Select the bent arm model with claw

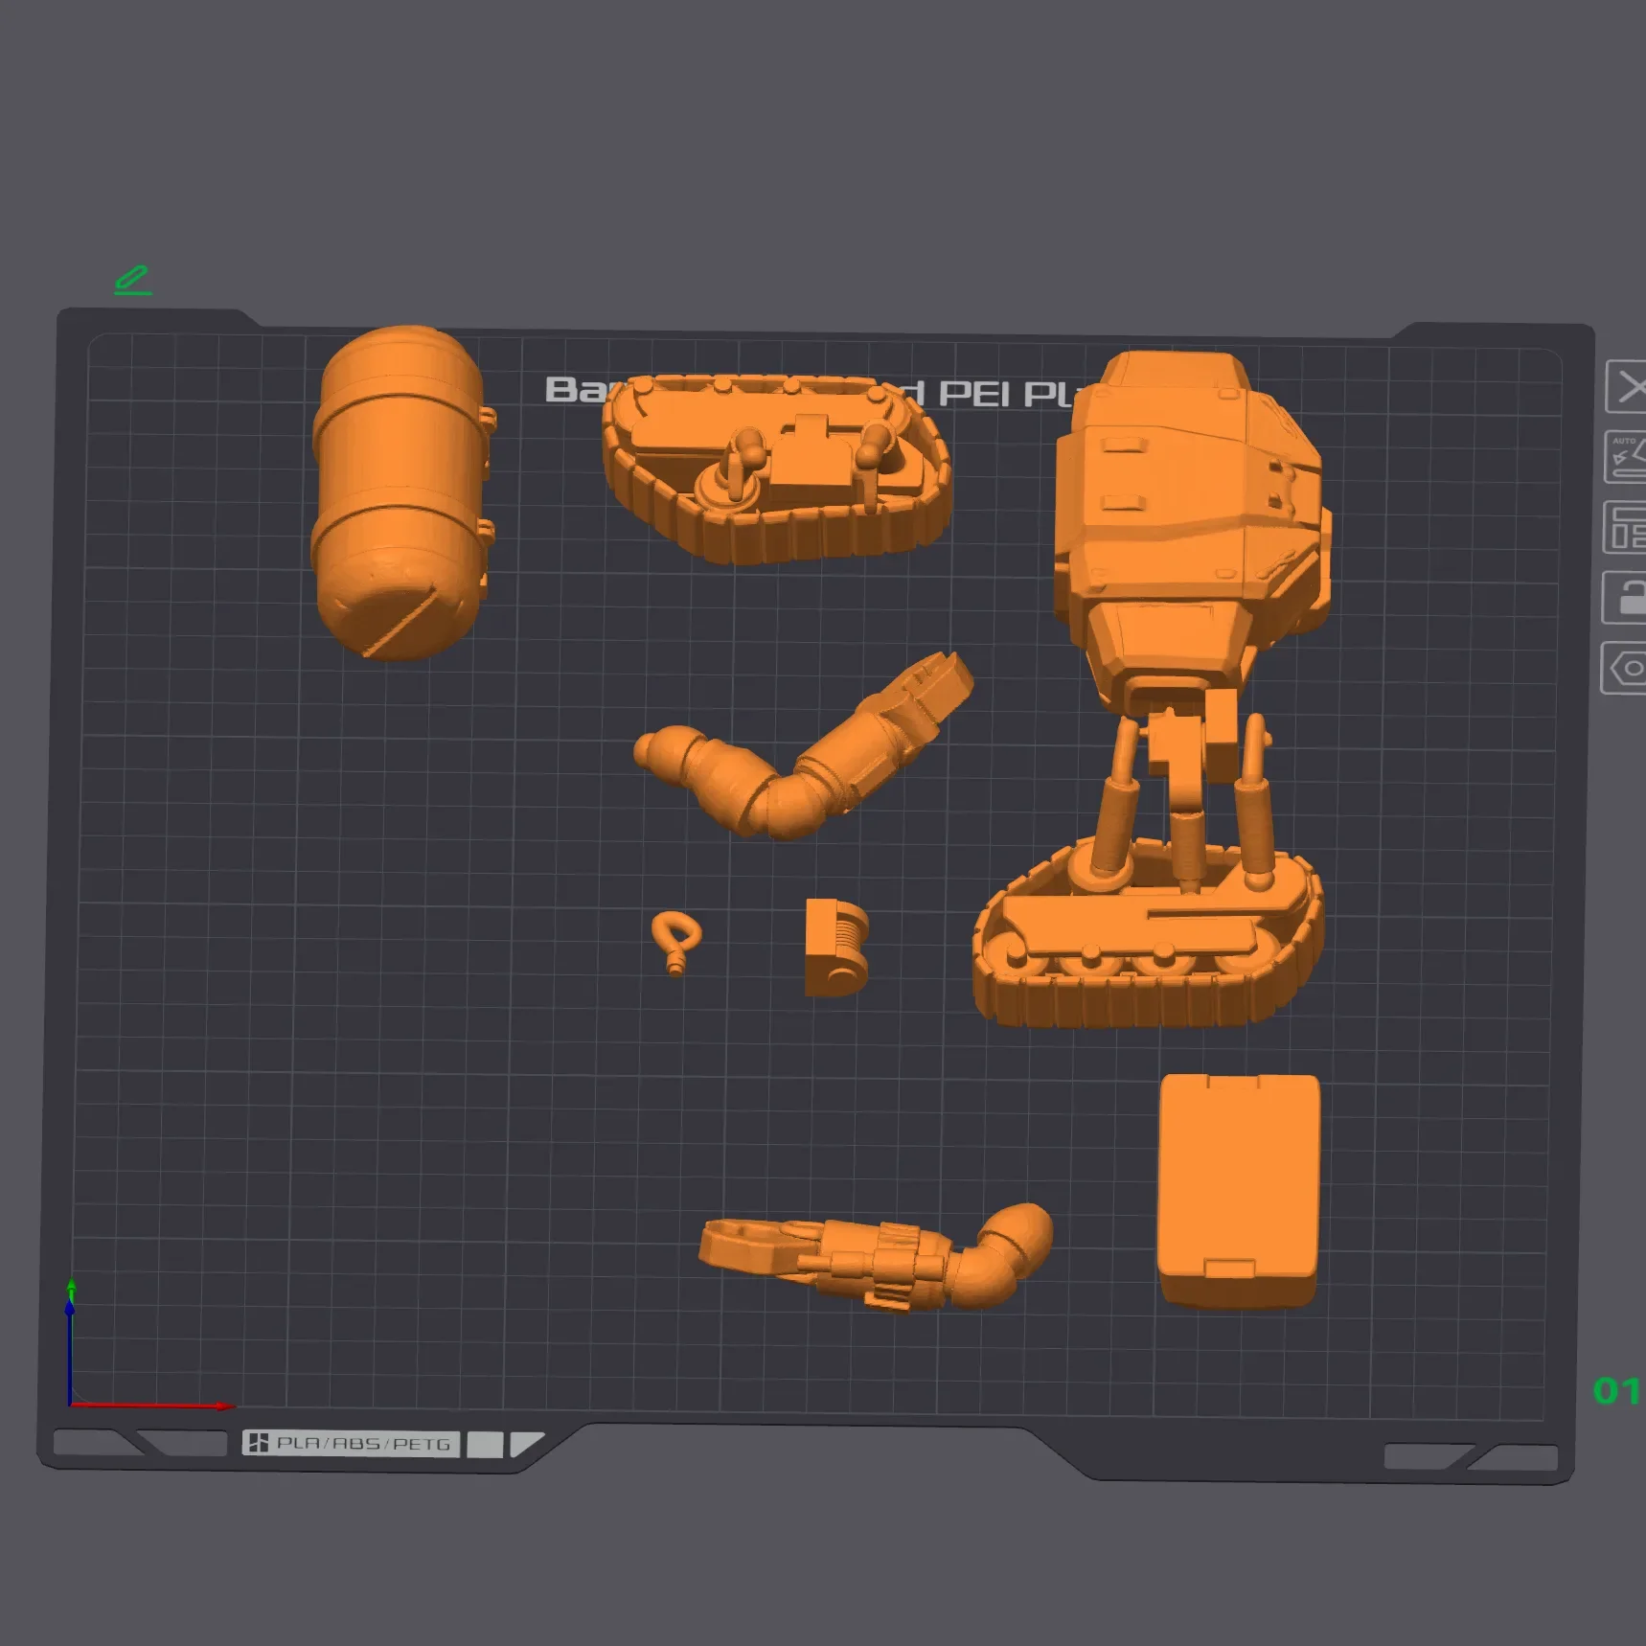[804, 746]
